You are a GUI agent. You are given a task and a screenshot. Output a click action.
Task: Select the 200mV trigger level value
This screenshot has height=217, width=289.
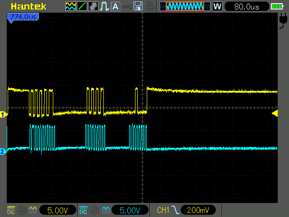(198, 210)
